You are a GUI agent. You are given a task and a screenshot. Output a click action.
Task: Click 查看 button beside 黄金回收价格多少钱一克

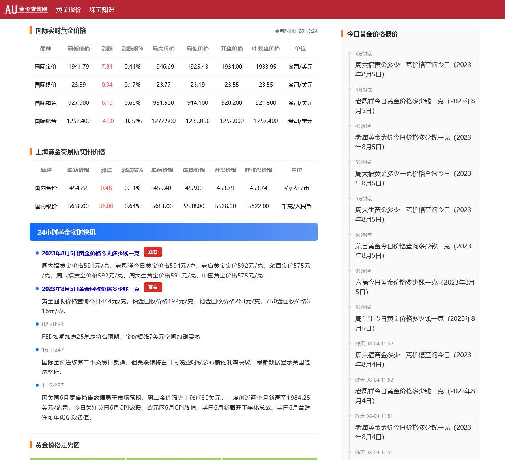(153, 287)
